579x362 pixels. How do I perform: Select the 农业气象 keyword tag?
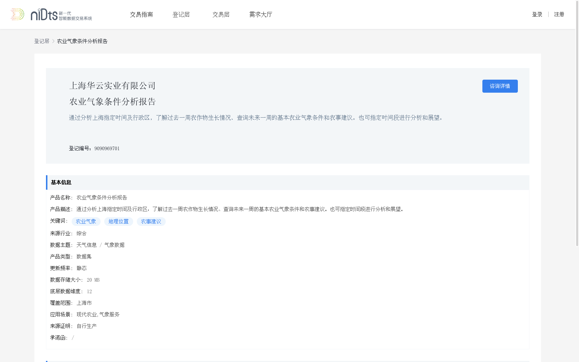86,222
